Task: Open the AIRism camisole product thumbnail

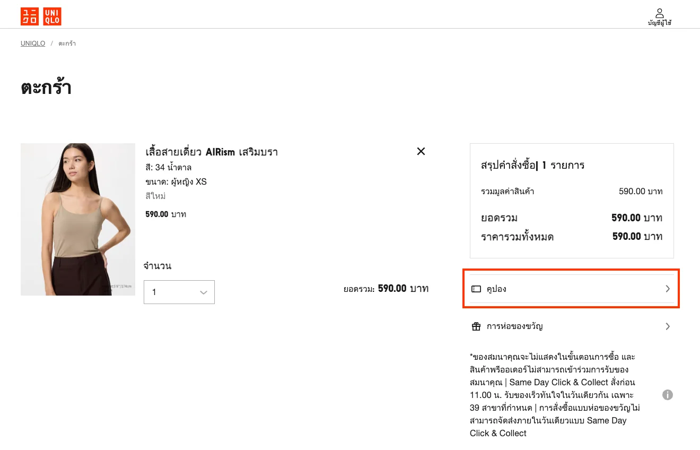Action: tap(78, 219)
